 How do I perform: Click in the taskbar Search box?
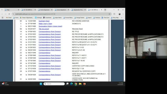pyautogui.click(x=54, y=84)
